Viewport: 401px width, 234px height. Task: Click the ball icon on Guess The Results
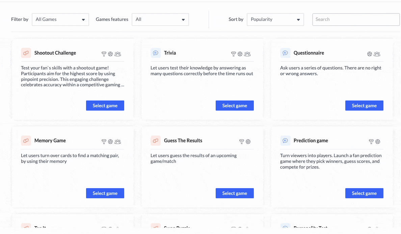click(x=248, y=142)
